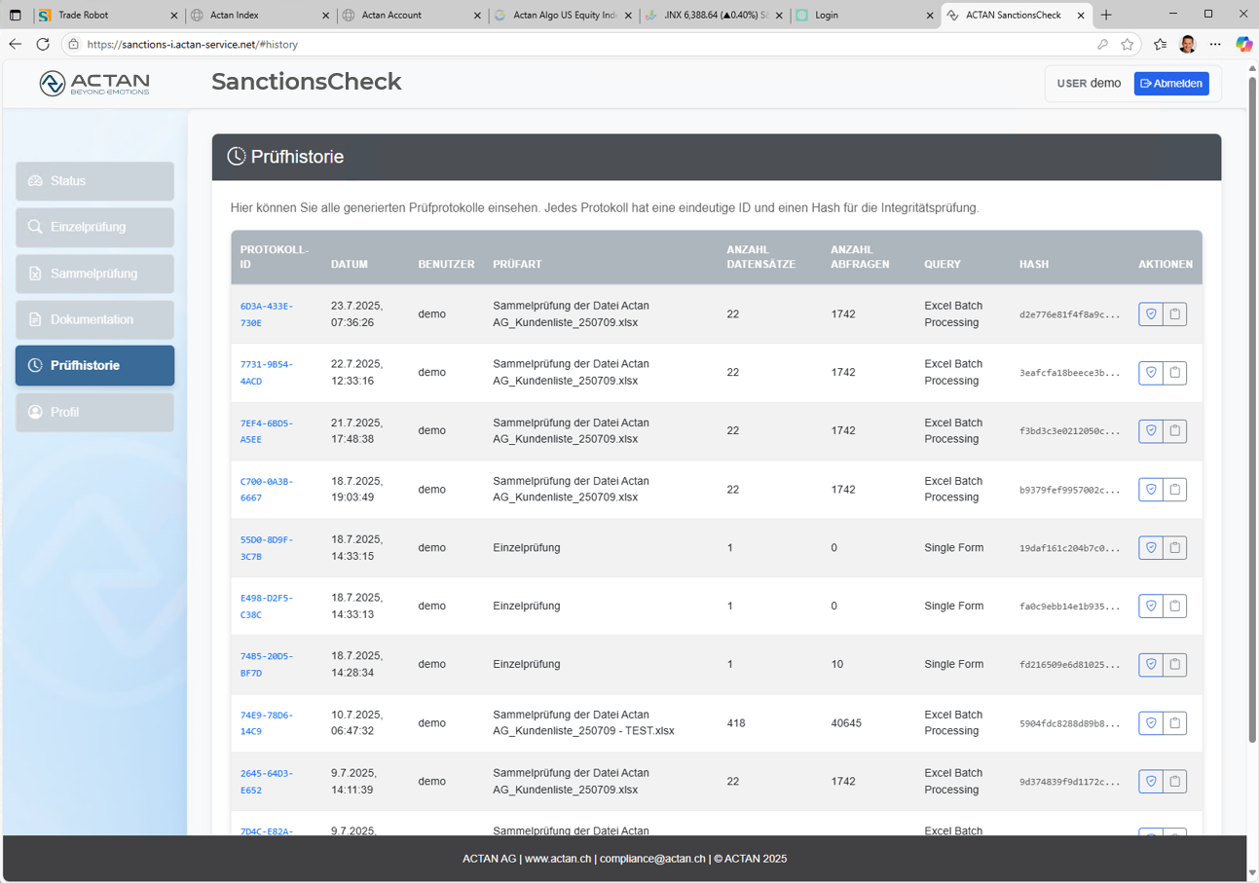Add page to favorites with star icon
The image size is (1259, 883).
click(1128, 45)
